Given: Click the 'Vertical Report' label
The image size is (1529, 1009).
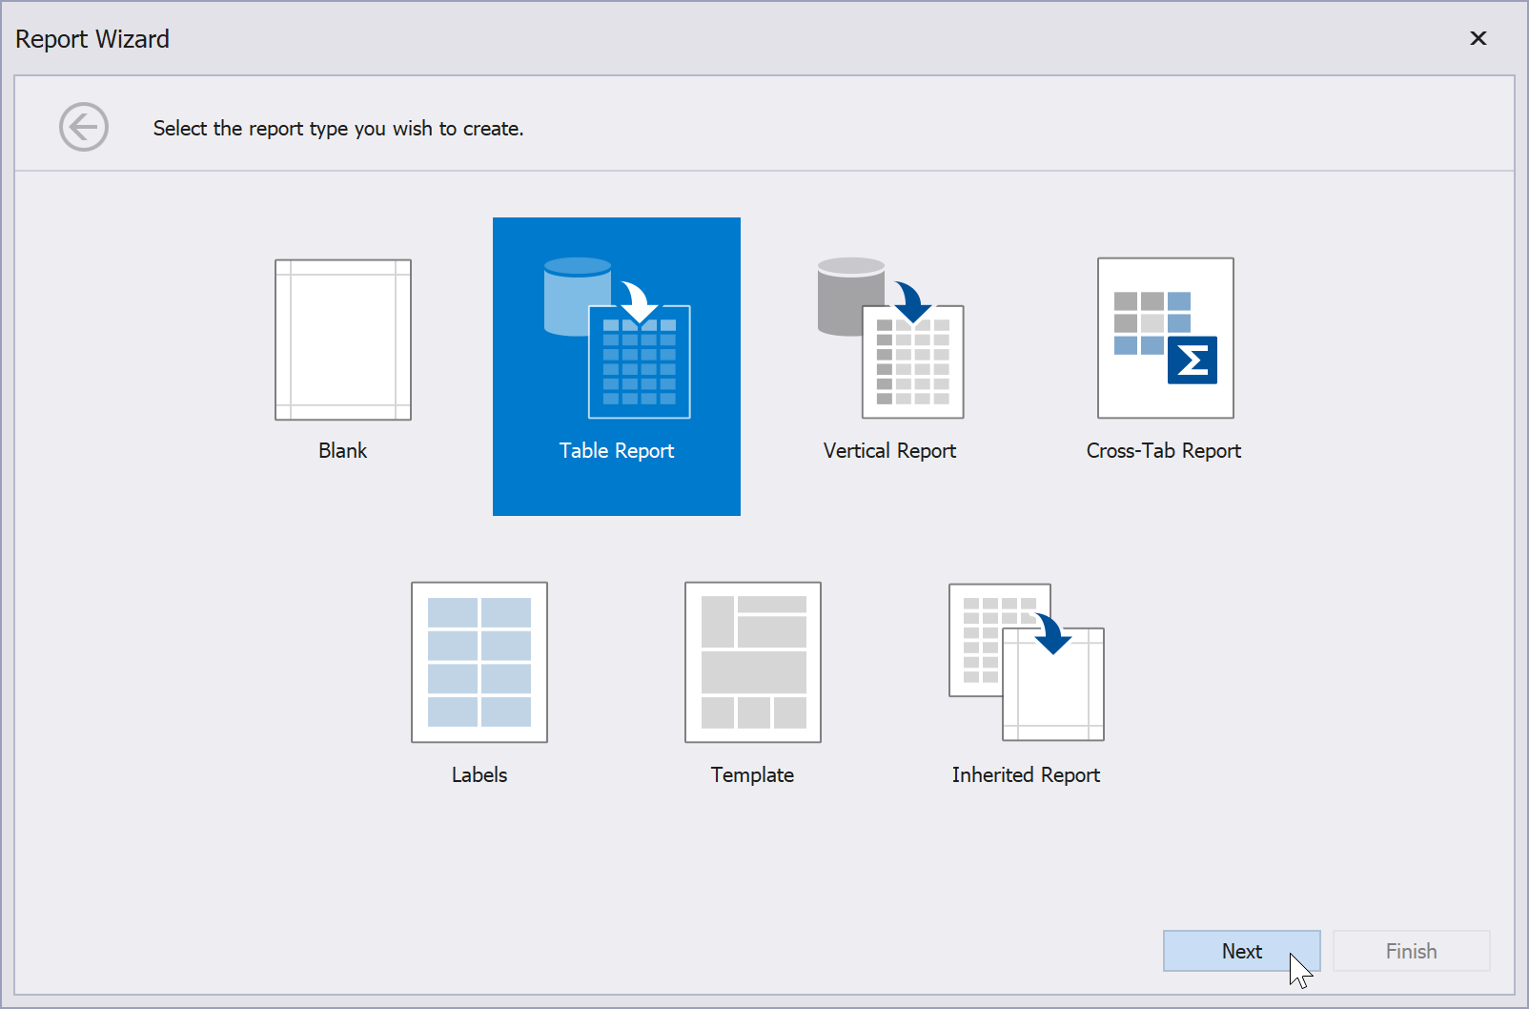Looking at the screenshot, I should coord(890,451).
